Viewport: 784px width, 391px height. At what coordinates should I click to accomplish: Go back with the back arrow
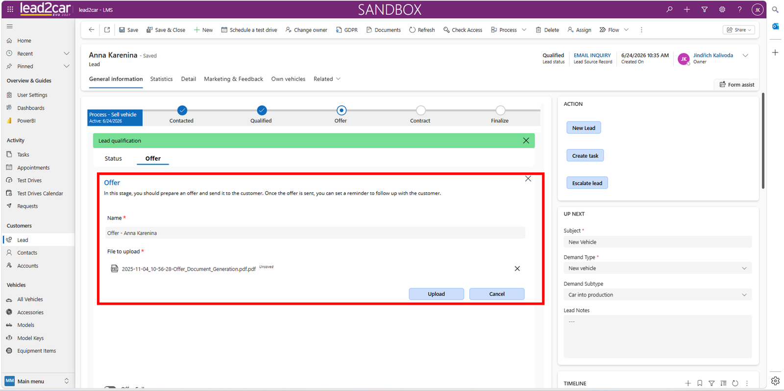click(92, 30)
